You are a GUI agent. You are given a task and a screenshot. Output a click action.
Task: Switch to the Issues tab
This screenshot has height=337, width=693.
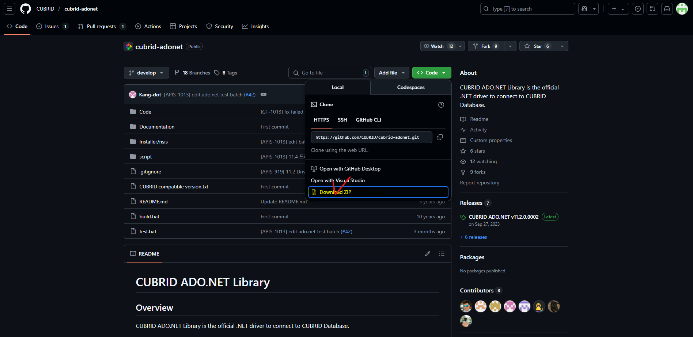coord(52,26)
